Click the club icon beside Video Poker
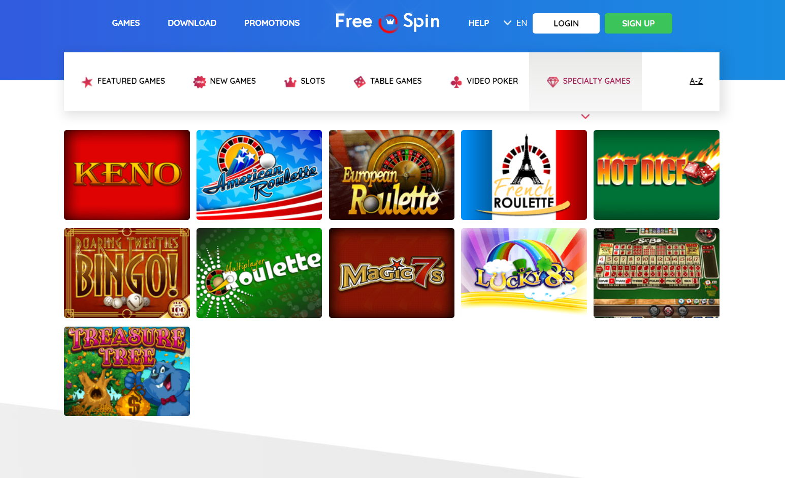This screenshot has width=785, height=478. 456,81
